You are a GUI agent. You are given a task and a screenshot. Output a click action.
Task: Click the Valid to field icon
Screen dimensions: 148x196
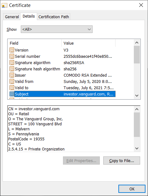click(x=12, y=88)
